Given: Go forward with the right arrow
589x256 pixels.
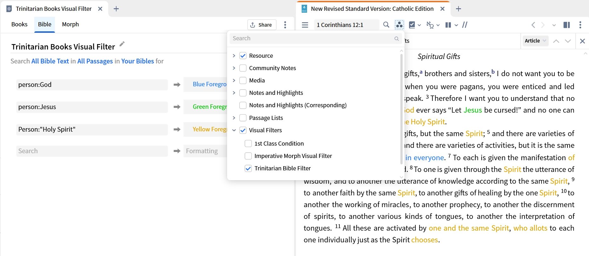Looking at the screenshot, I should click(543, 25).
